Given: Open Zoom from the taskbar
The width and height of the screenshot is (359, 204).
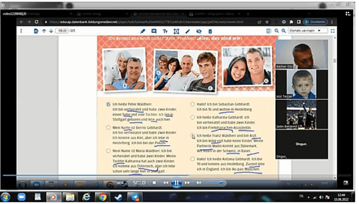Looking at the screenshot, I should coord(22,197).
